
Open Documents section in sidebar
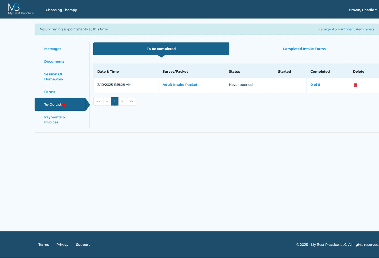pyautogui.click(x=54, y=61)
